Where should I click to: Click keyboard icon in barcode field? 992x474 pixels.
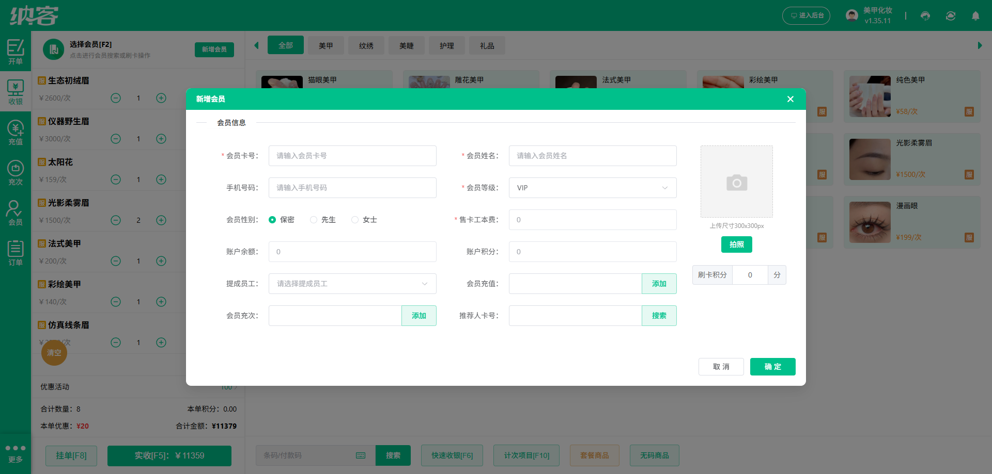[361, 455]
